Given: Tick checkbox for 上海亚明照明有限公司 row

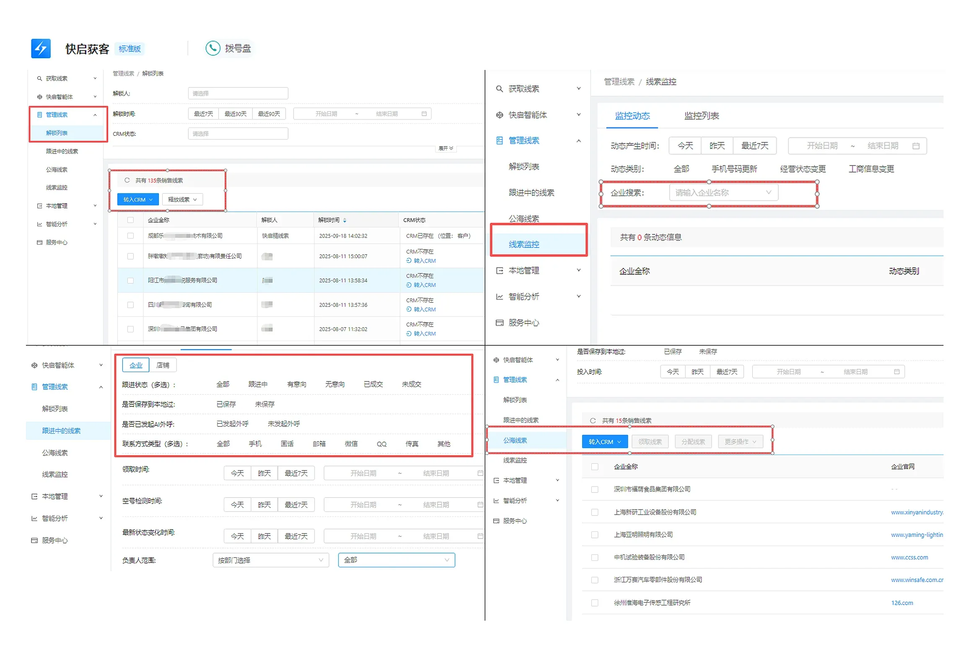Looking at the screenshot, I should tap(594, 535).
